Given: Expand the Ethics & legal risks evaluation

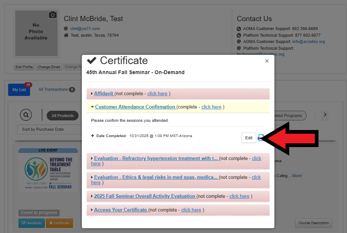Looking at the screenshot, I should pos(156,177).
